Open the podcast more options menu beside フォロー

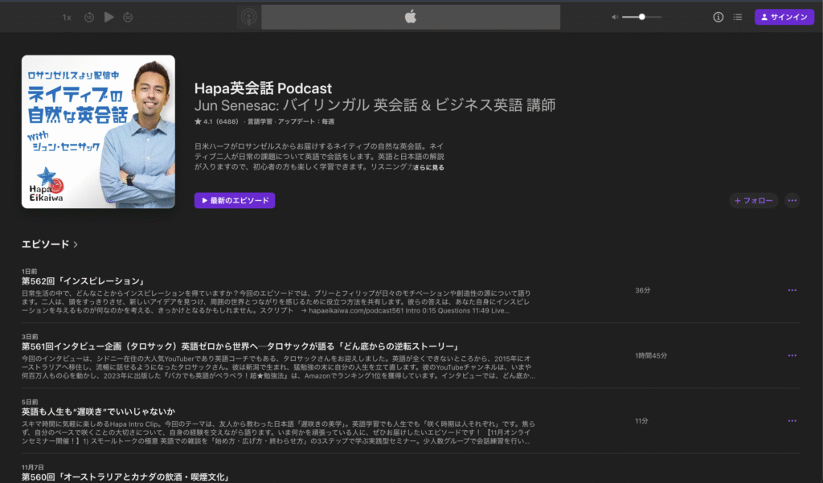(x=792, y=201)
